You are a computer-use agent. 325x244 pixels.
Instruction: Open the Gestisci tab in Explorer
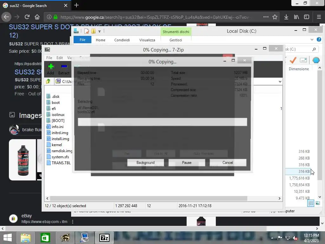tap(176, 40)
